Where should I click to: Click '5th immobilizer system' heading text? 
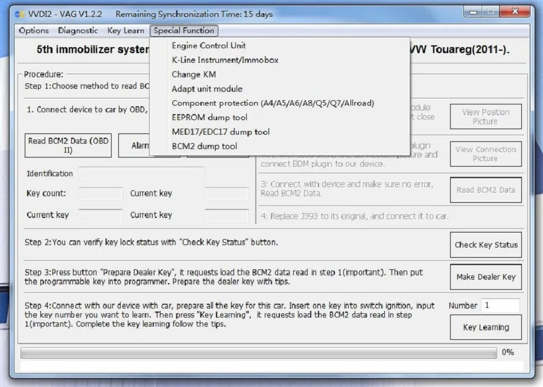(x=93, y=50)
